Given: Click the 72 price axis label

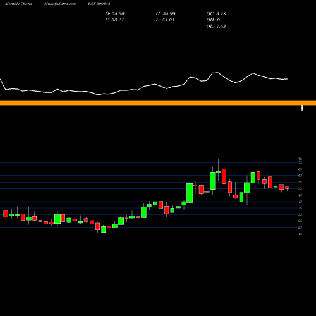Looking at the screenshot, I should coord(300,163).
